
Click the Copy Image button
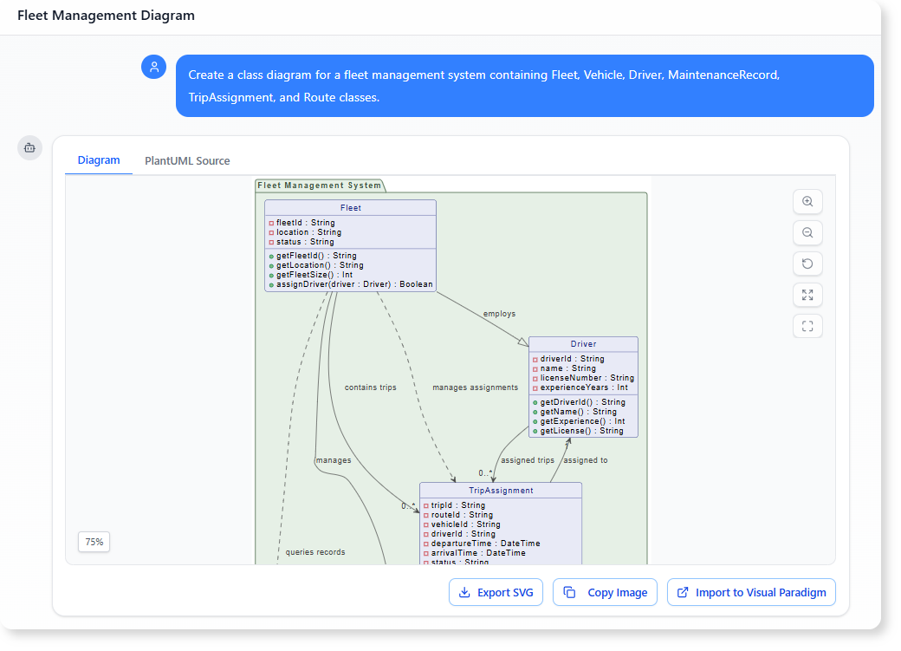tap(605, 592)
